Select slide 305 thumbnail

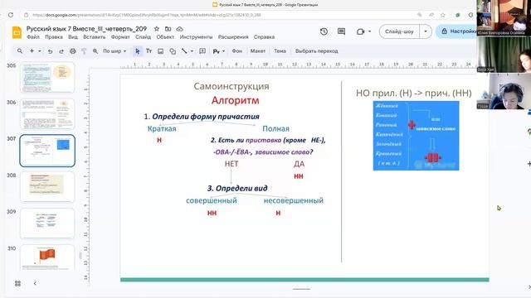pos(47,78)
